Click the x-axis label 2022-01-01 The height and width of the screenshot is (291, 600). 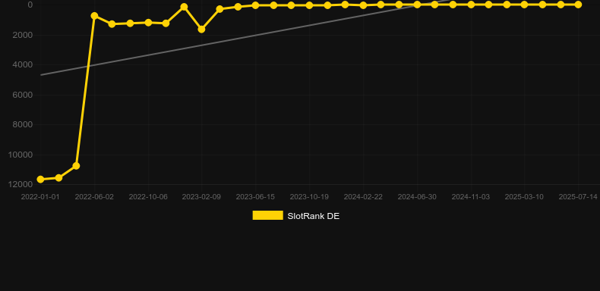(x=40, y=197)
